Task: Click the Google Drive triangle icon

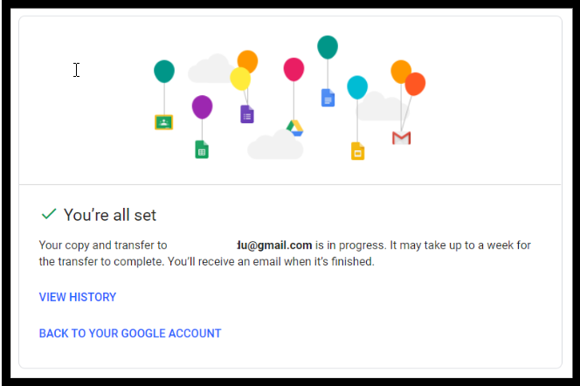Action: coord(295,128)
